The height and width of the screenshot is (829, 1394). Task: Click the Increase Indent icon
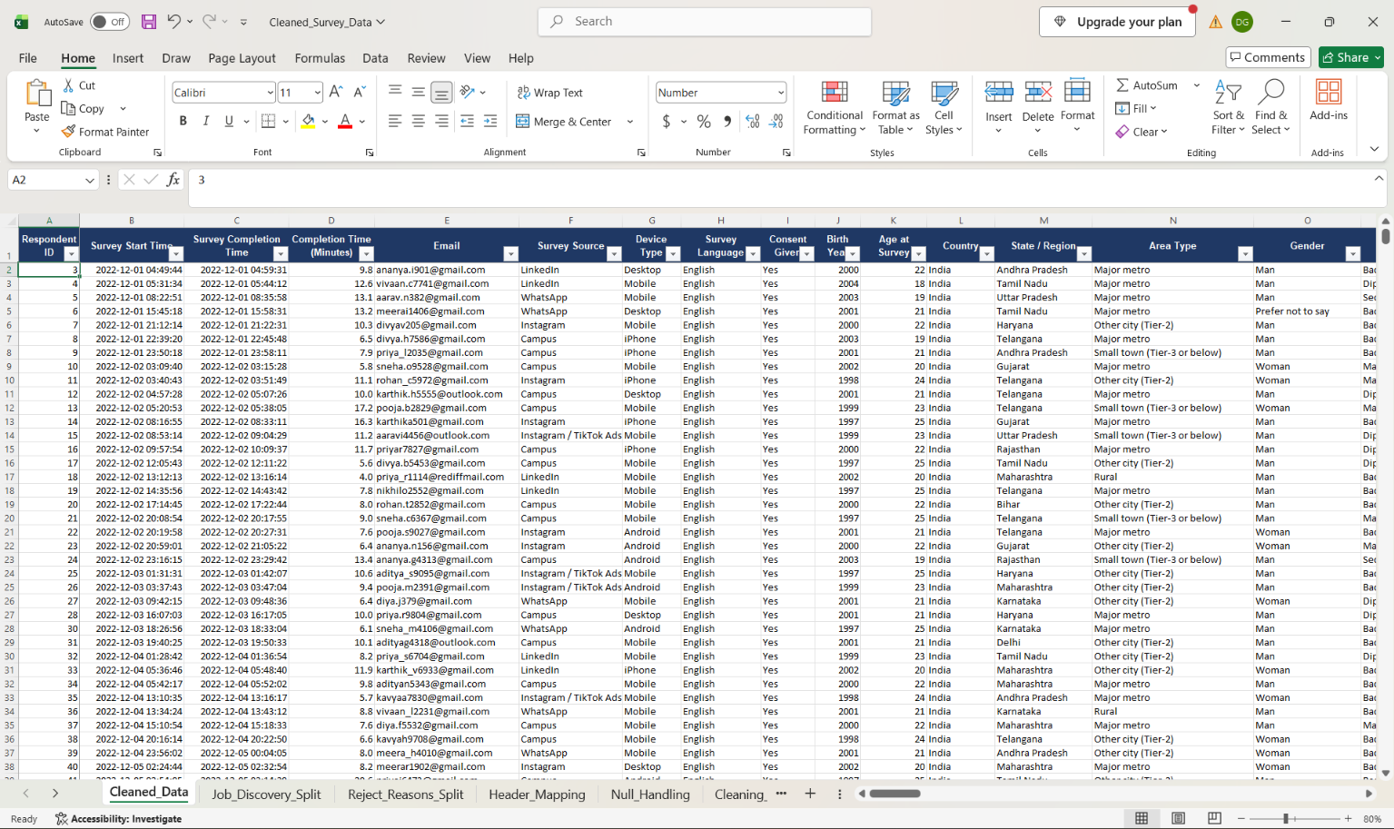(490, 121)
